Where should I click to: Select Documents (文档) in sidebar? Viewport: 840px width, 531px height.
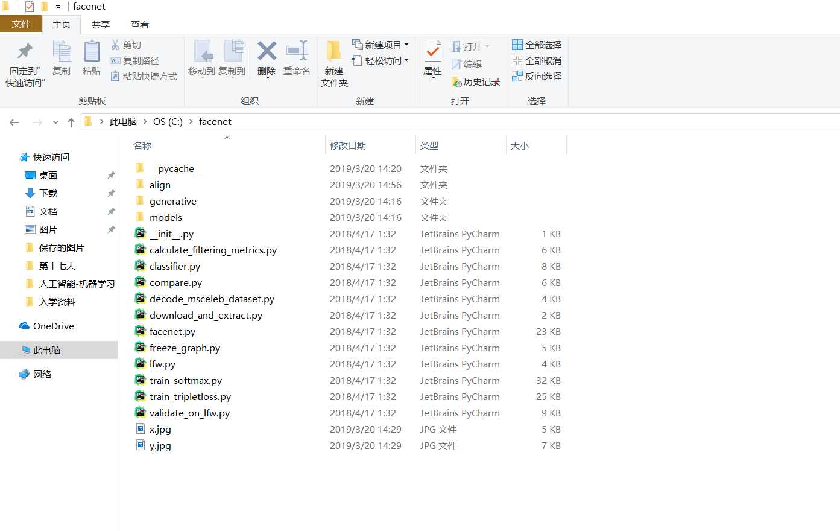[x=48, y=211]
